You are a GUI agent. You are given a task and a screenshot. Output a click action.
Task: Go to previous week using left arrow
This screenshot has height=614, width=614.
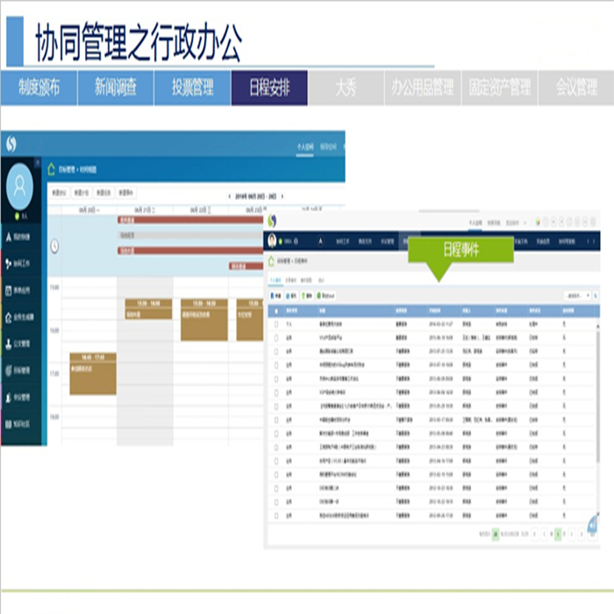[x=229, y=196]
